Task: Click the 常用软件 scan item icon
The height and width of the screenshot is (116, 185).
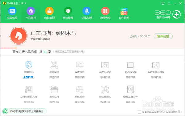Action: (54, 90)
